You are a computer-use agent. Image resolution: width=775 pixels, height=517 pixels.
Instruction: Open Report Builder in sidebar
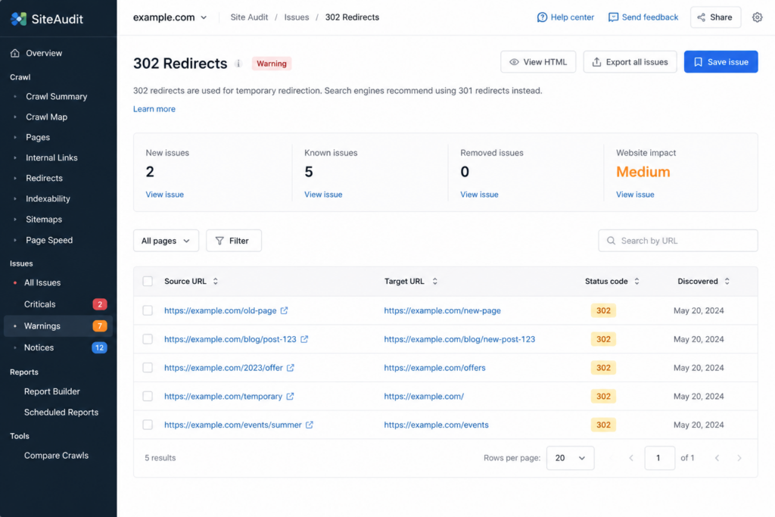coord(52,391)
